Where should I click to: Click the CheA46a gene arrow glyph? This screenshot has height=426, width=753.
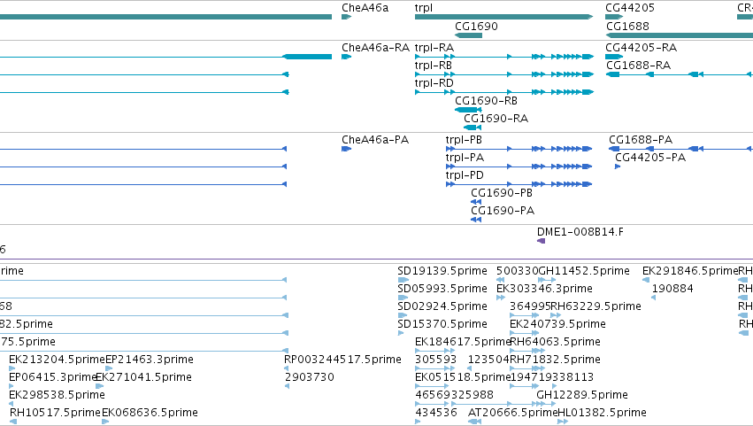(x=346, y=17)
